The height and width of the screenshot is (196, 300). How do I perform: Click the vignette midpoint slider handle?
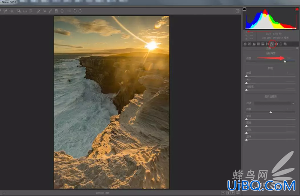[246, 119]
